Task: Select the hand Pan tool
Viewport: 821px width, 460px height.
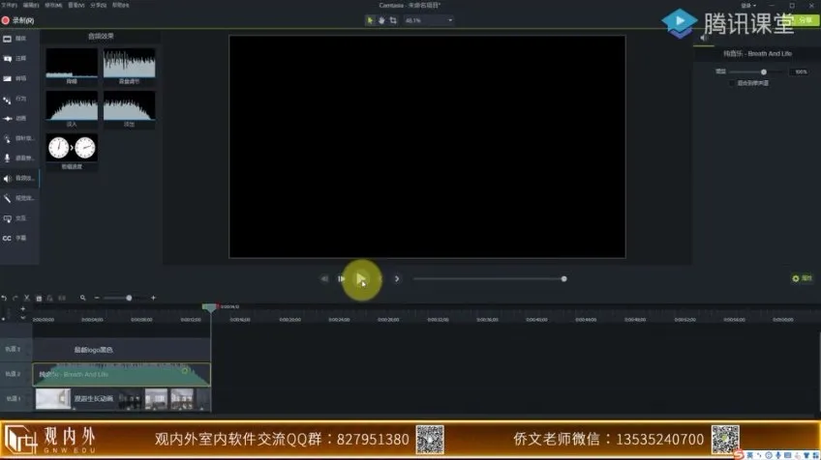Action: [381, 20]
